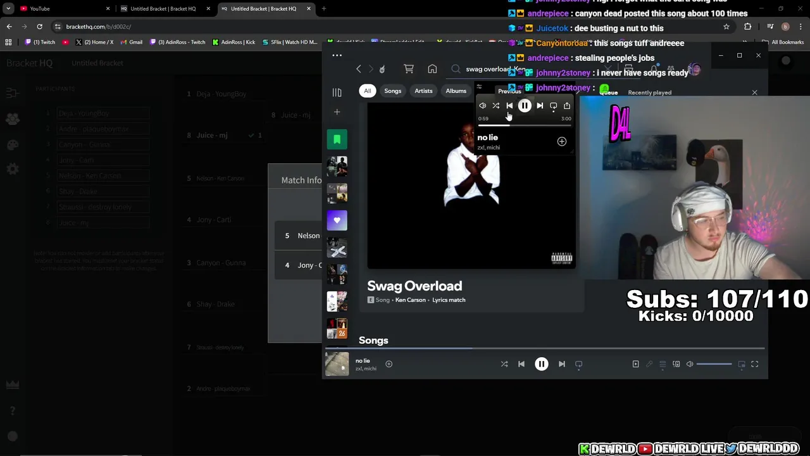
Task: Click the Spotify search magnifier icon
Action: (x=456, y=69)
